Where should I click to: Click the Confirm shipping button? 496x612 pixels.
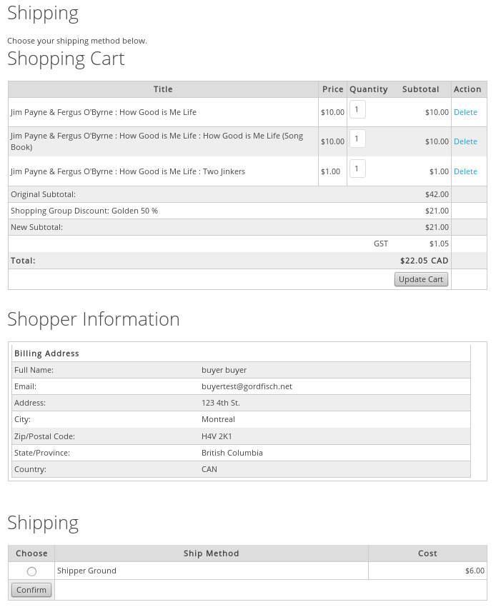(x=31, y=589)
